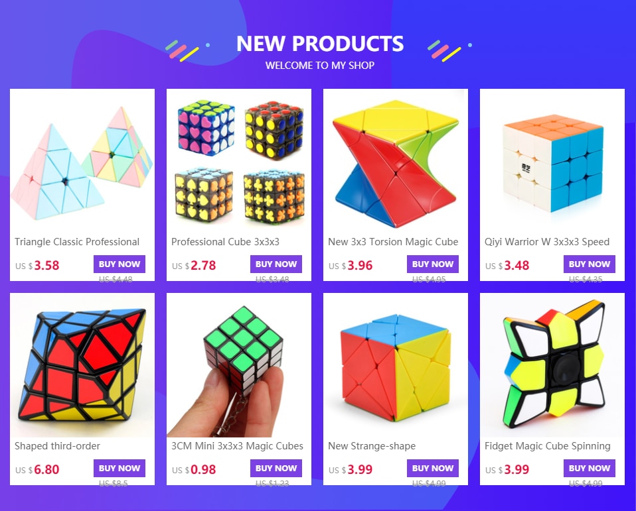This screenshot has height=511, width=636.
Task: Click Buy Now for 3CM Mini cube
Action: [x=276, y=468]
